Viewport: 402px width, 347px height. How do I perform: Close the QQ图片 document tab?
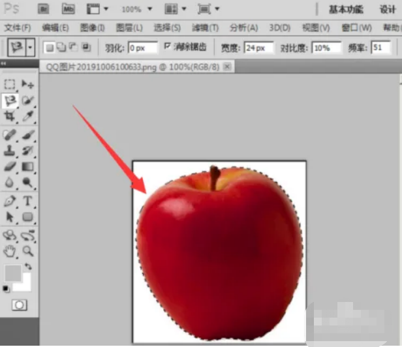point(227,67)
